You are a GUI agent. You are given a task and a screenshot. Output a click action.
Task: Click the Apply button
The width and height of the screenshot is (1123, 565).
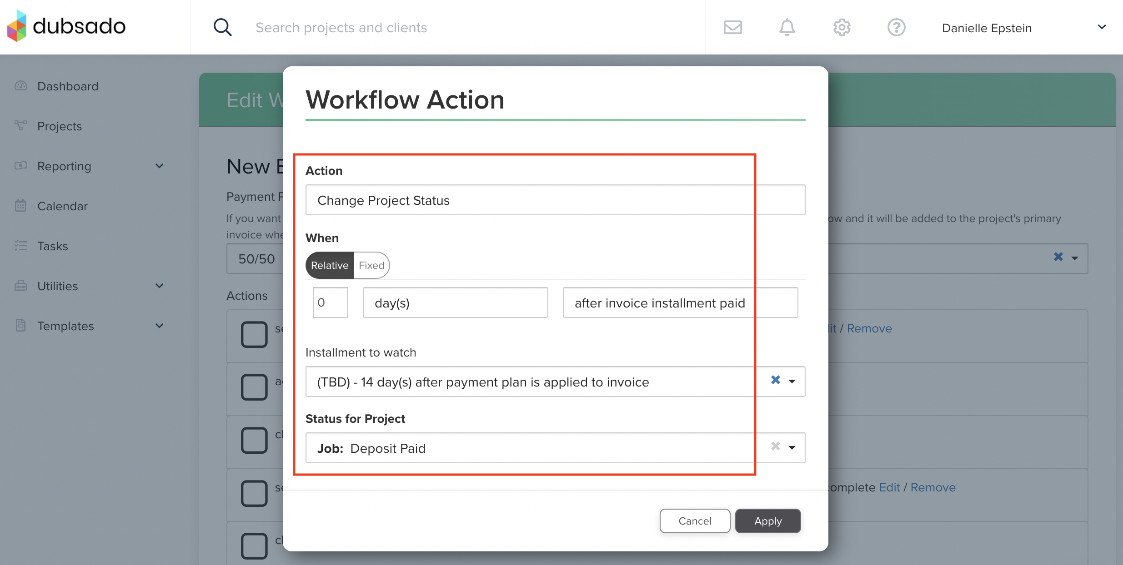click(768, 521)
